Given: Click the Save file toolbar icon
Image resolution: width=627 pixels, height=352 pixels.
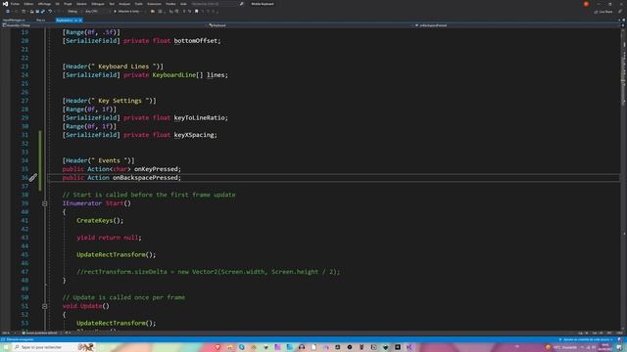Looking at the screenshot, I should [x=37, y=11].
